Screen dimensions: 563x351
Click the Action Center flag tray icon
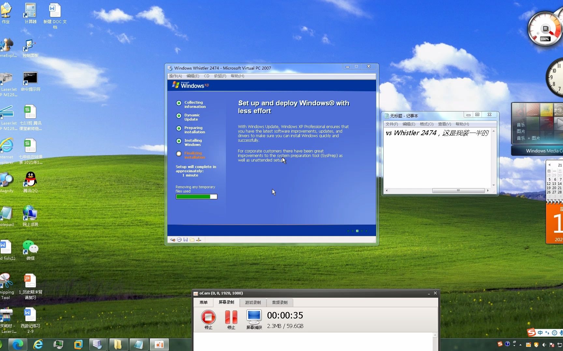pos(552,345)
